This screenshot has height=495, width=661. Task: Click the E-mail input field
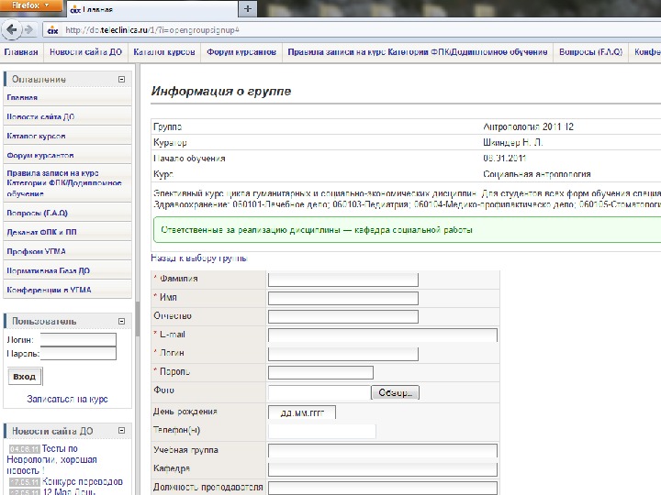(x=383, y=335)
